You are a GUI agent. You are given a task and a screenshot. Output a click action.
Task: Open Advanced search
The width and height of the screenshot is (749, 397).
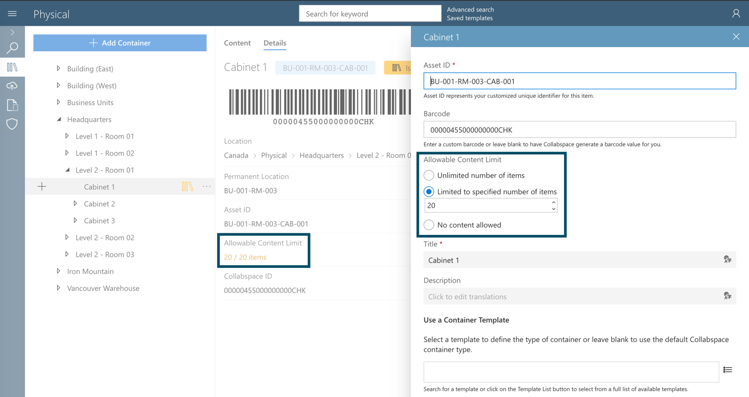pyautogui.click(x=469, y=9)
